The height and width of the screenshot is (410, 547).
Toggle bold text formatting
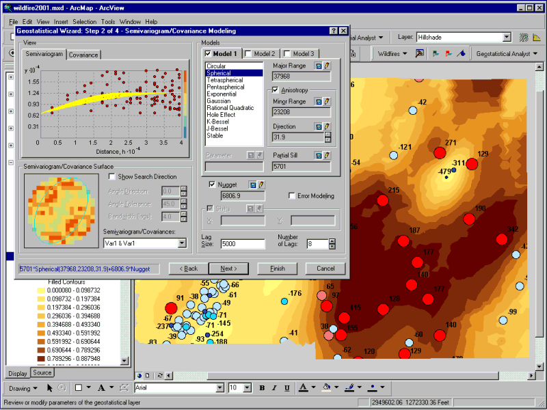pos(262,387)
